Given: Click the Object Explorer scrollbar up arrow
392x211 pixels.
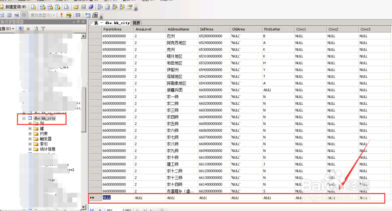Looking at the screenshot, I should tap(83, 36).
